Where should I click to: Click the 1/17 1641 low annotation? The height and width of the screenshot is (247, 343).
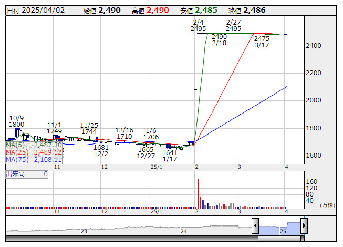click(170, 156)
